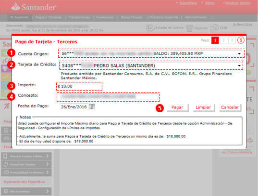Click the Pagar button
Screen dimensions: 258x196
(x=177, y=107)
